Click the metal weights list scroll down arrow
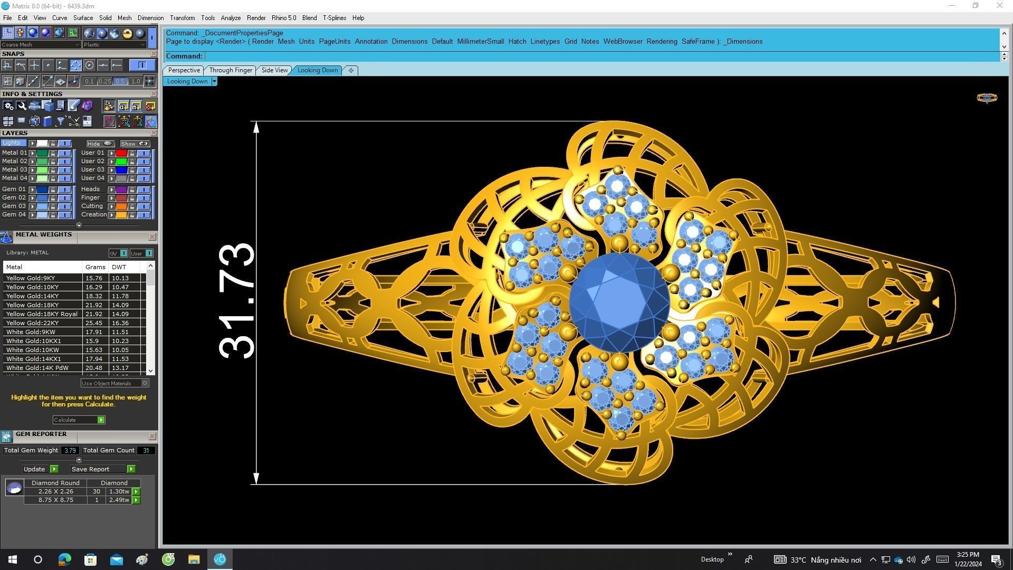The image size is (1013, 570). [151, 371]
